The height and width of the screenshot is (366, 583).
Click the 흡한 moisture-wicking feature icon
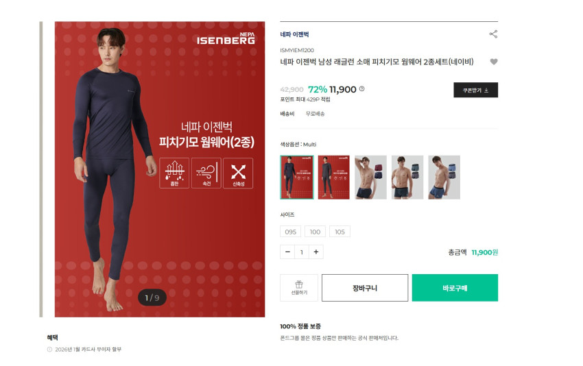click(x=174, y=173)
